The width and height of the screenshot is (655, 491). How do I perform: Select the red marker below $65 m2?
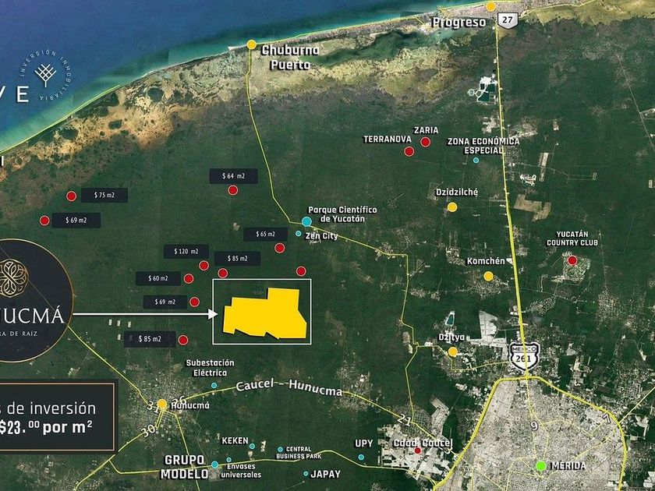click(x=279, y=248)
